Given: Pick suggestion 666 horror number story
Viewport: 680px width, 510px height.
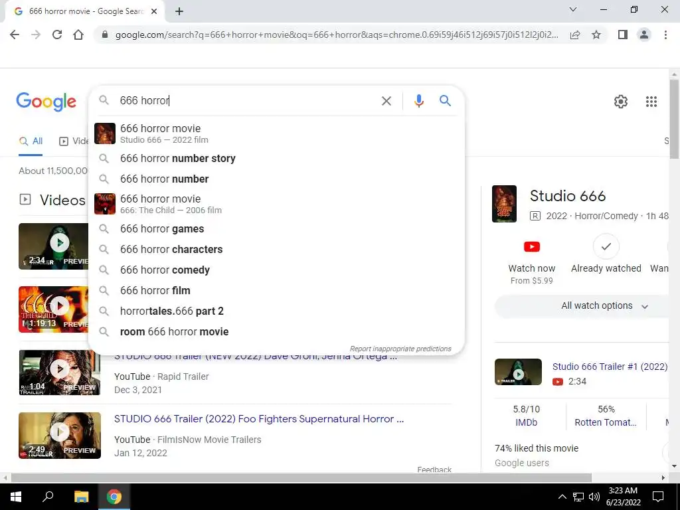Looking at the screenshot, I should pyautogui.click(x=276, y=158).
